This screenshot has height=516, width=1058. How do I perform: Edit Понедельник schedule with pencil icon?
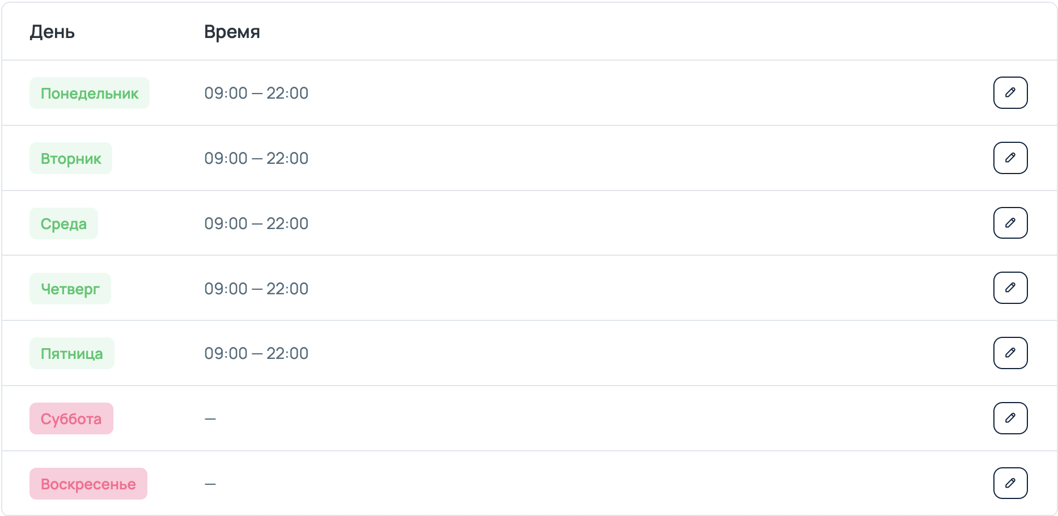(x=1010, y=92)
